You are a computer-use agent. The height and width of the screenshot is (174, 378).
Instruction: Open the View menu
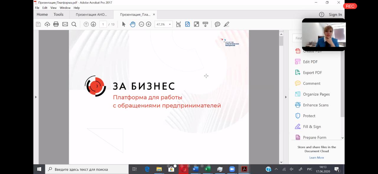click(53, 8)
